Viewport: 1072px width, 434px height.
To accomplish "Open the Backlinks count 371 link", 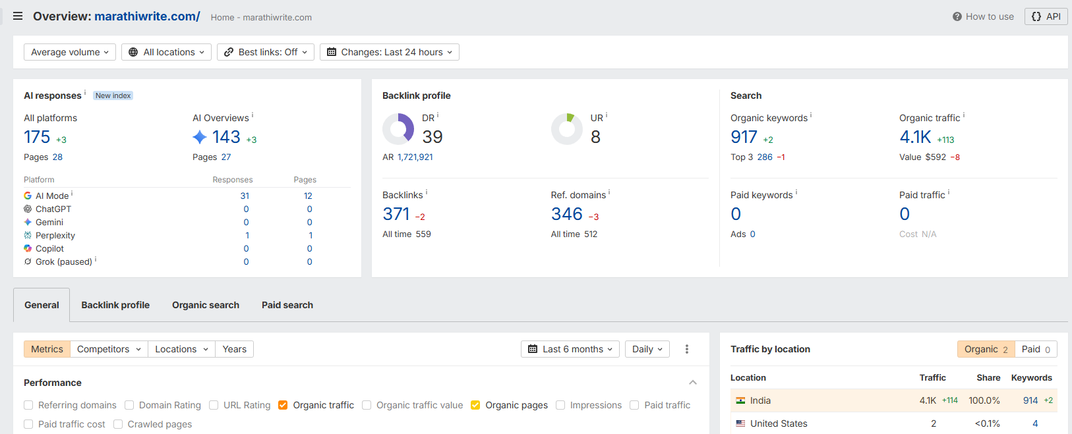I will (x=396, y=214).
